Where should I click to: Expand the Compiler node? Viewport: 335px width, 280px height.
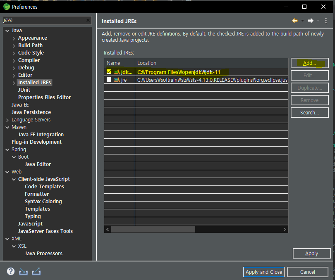[x=14, y=61]
